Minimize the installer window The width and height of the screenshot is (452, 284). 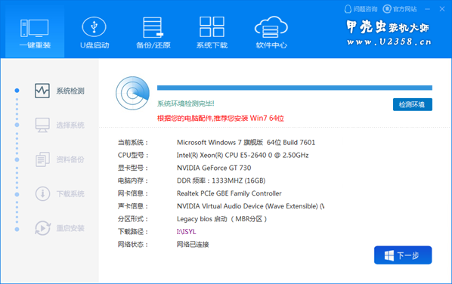pyautogui.click(x=428, y=9)
